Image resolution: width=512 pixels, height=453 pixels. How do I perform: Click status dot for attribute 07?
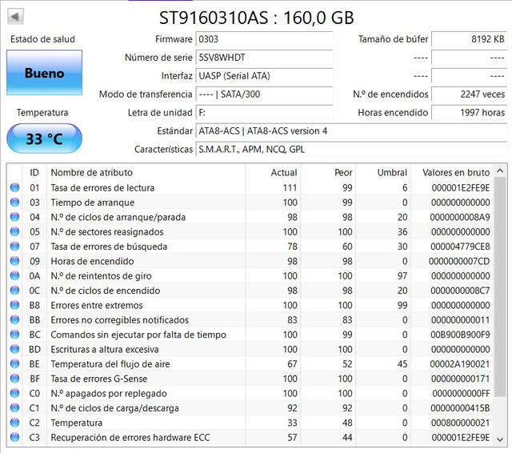(14, 247)
